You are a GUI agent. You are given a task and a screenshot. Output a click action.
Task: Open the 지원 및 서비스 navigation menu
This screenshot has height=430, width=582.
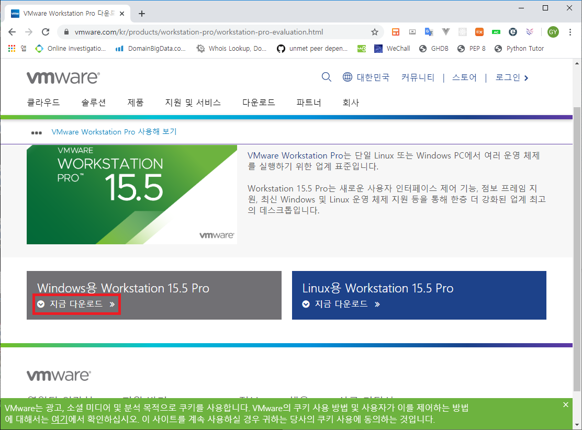193,103
